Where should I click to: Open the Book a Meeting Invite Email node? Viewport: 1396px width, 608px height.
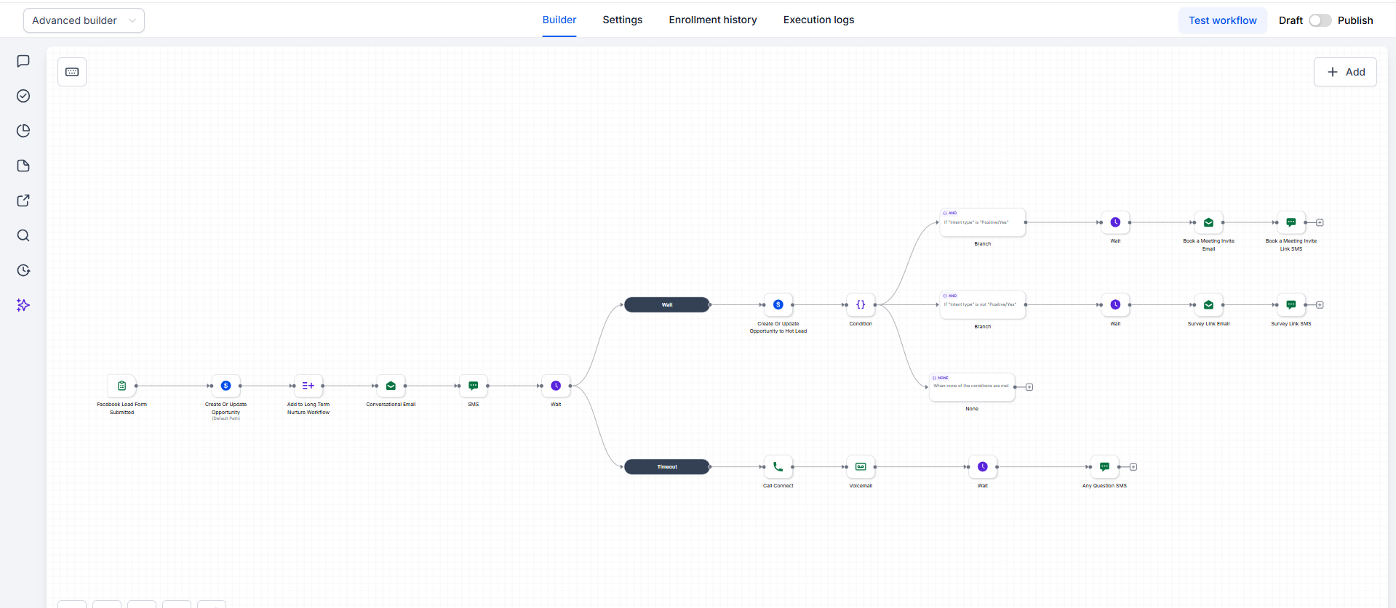click(x=1208, y=222)
